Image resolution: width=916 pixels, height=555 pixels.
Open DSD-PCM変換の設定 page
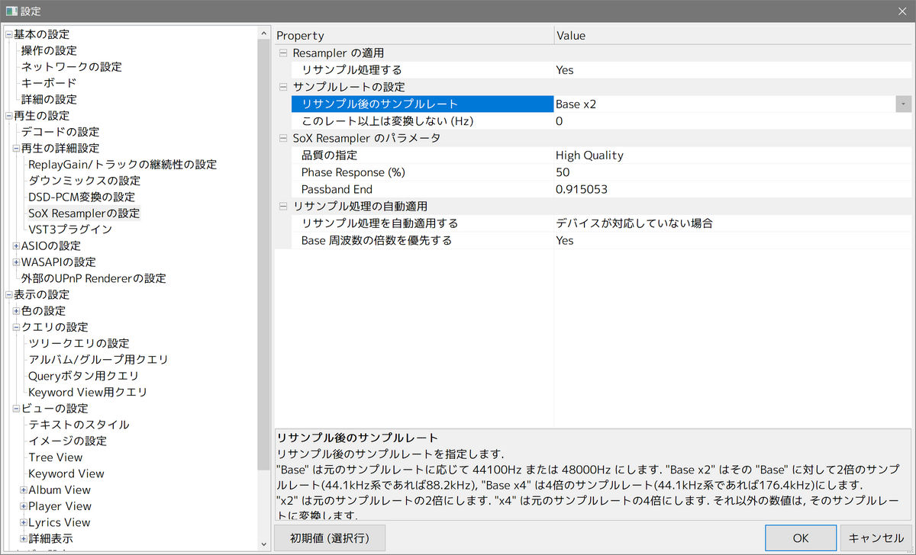click(82, 197)
